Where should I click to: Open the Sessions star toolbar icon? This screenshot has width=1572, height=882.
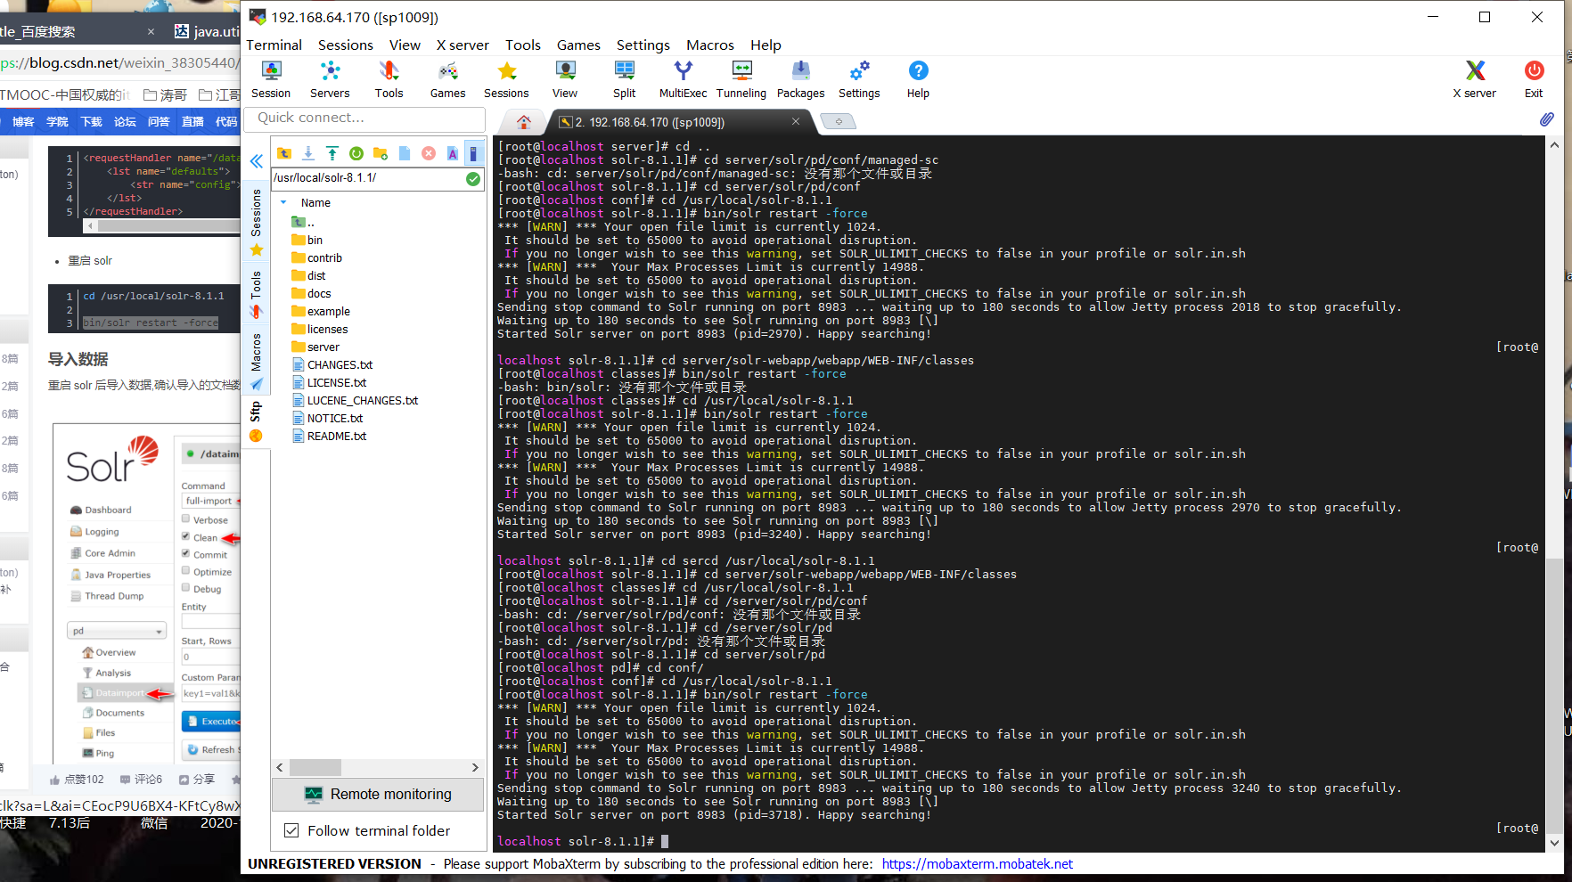point(506,79)
